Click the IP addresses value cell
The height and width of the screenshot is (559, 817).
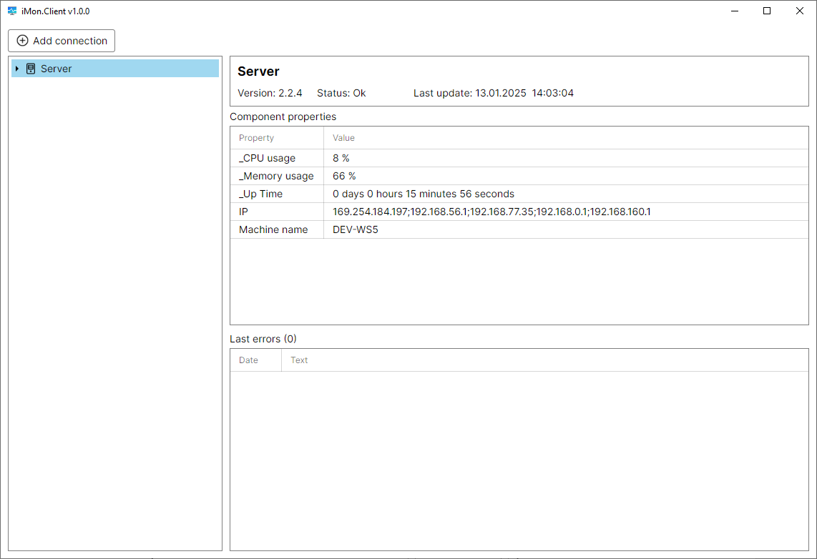pyautogui.click(x=491, y=212)
